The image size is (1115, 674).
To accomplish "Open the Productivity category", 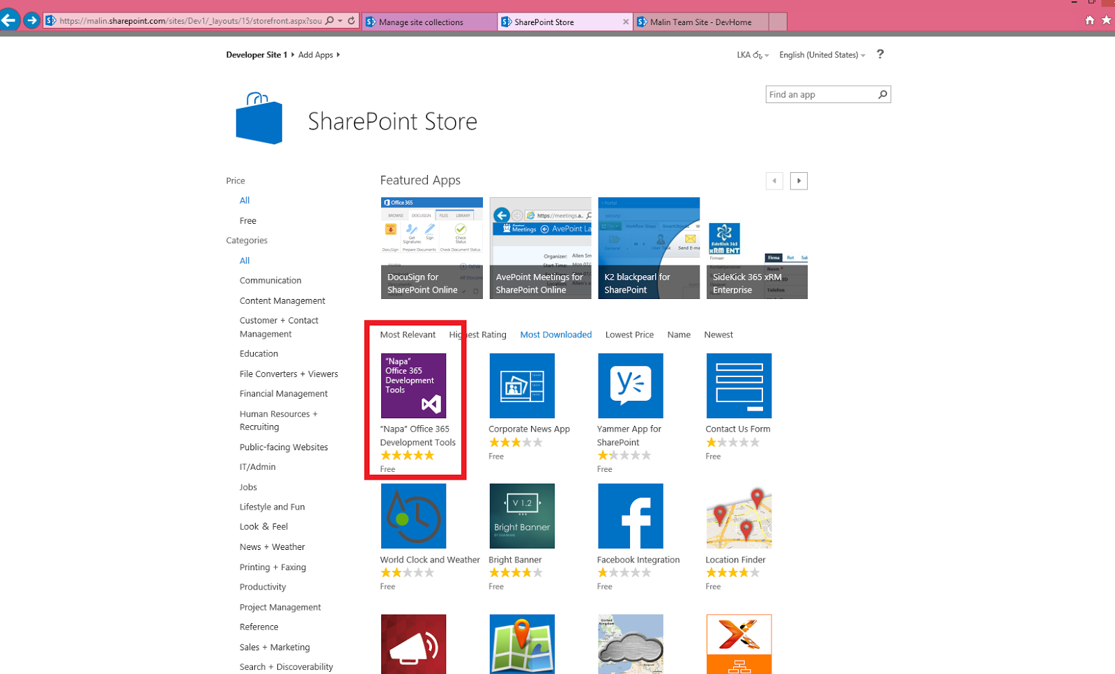I will 263,587.
